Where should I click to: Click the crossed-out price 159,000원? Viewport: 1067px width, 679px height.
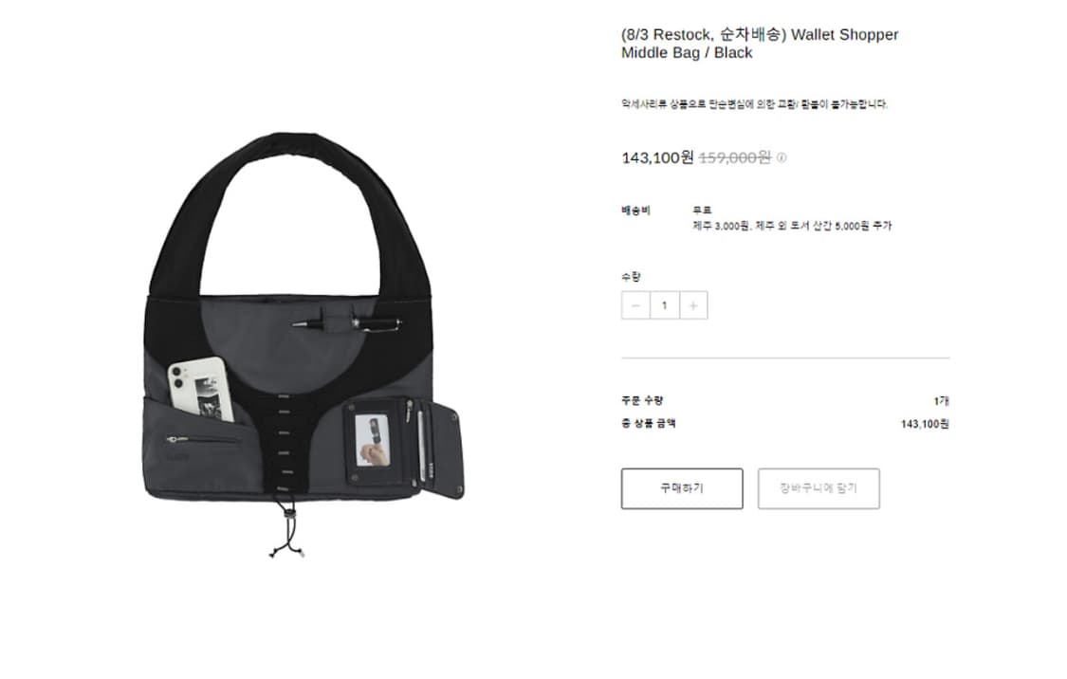pos(735,157)
